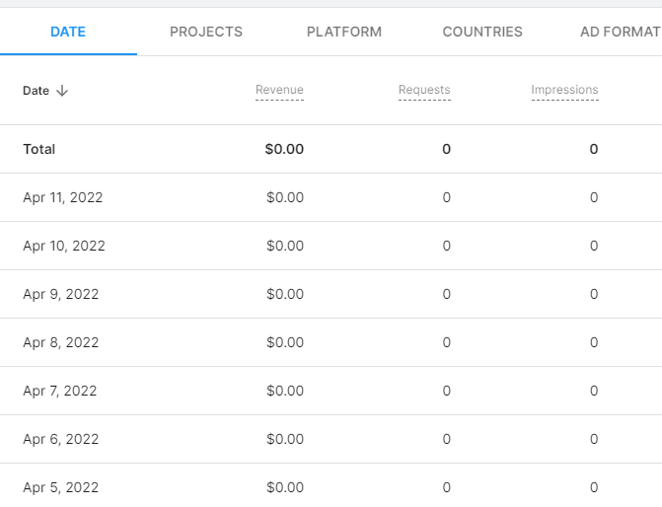The width and height of the screenshot is (662, 507).
Task: Select the Apr 7, 2022 row
Action: [x=60, y=391]
